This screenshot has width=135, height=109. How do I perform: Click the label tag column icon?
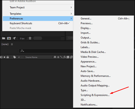tap(15, 57)
